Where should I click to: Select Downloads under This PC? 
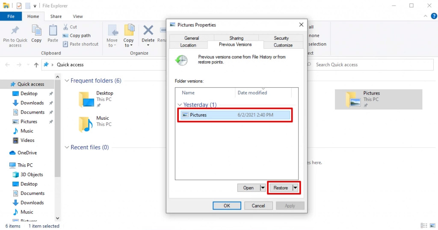[32, 203]
